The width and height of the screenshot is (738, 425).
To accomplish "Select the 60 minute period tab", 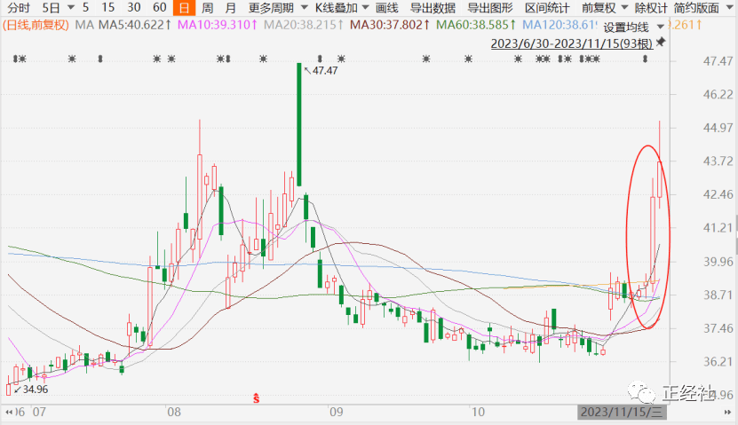I will 160,8.
